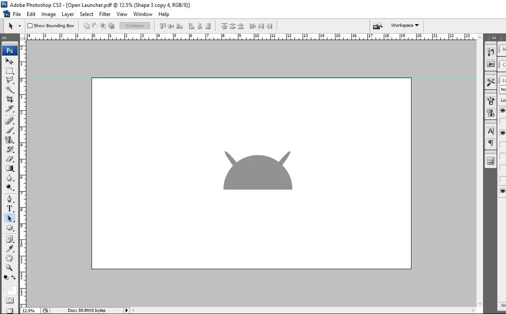Image resolution: width=506 pixels, height=314 pixels.
Task: Open the History panel icon
Action: coord(490,52)
